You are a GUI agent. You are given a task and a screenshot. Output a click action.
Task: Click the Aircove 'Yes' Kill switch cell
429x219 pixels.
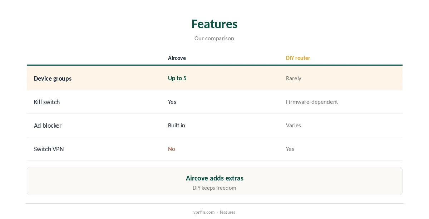click(x=172, y=102)
